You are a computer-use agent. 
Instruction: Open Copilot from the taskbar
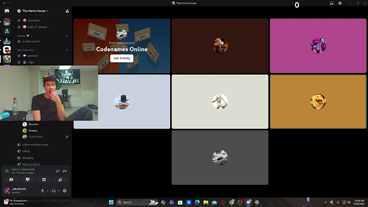[163, 202]
